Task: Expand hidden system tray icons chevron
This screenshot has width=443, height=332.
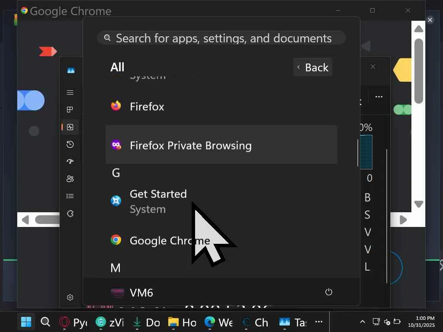Action: [x=363, y=322]
